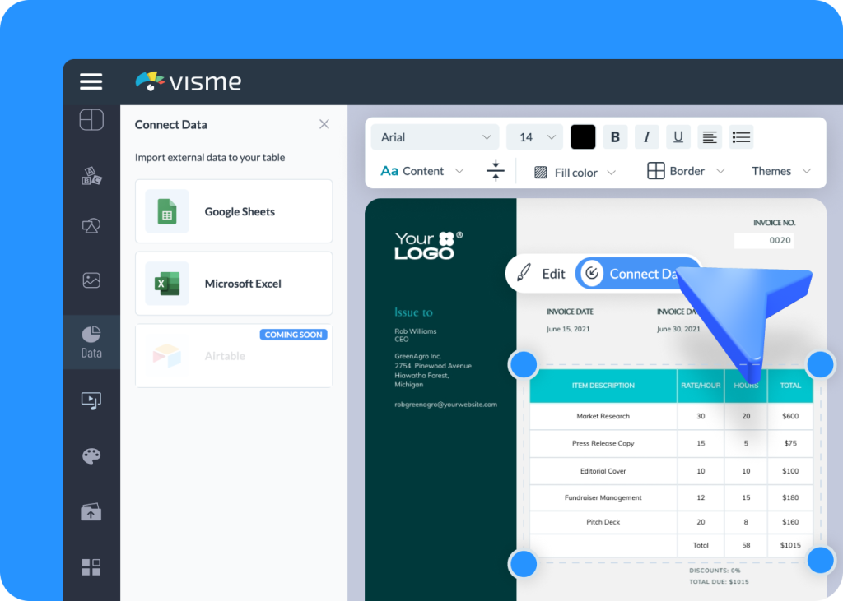Open the Arial font dropdown

pos(434,136)
